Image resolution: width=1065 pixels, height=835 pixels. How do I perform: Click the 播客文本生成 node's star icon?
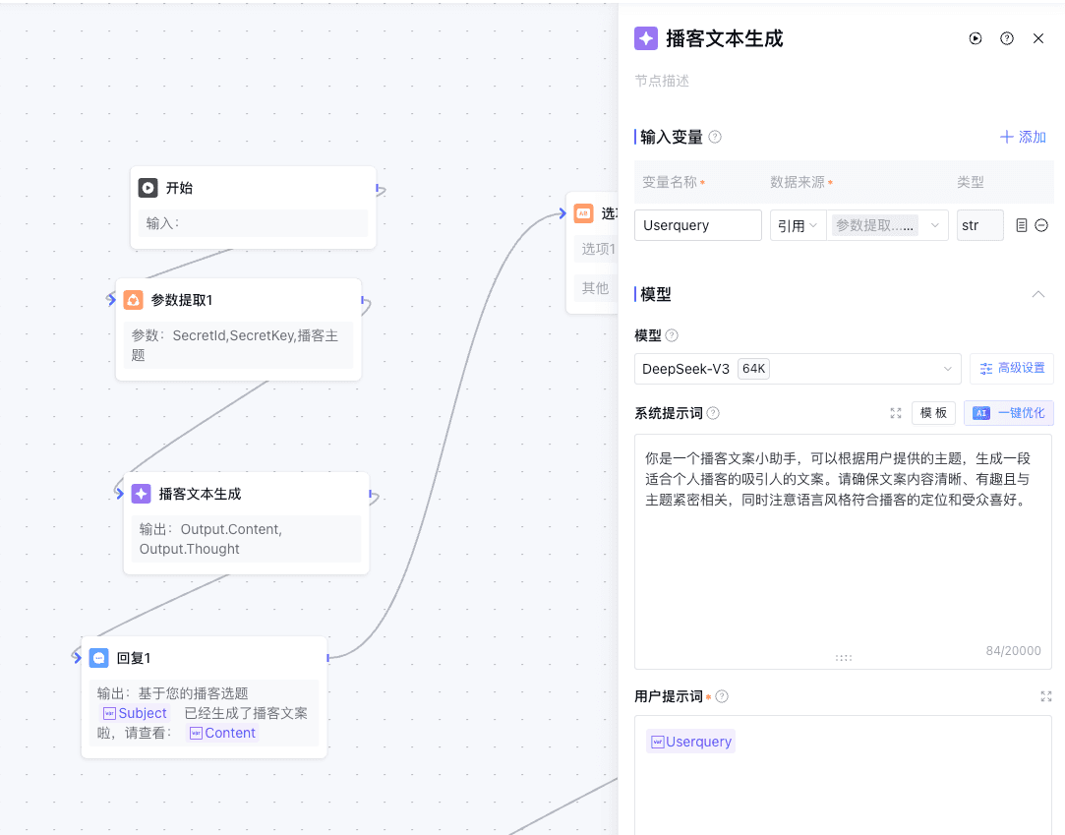pyautogui.click(x=142, y=493)
